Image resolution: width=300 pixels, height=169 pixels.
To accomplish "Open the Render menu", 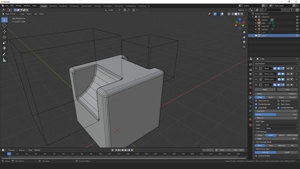I will coord(19,6).
